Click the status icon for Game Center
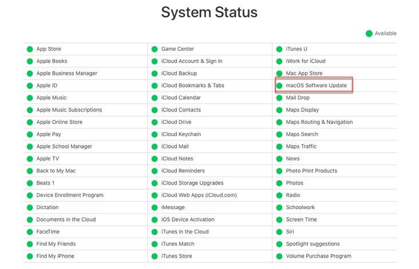 (155, 49)
